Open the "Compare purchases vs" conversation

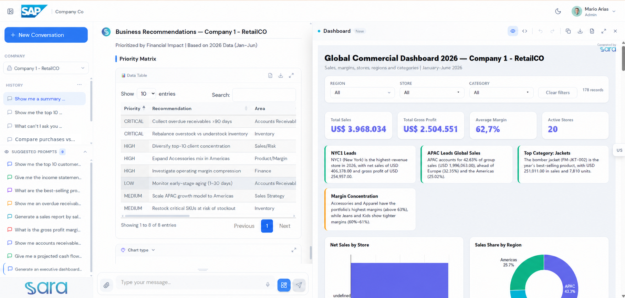(44, 139)
